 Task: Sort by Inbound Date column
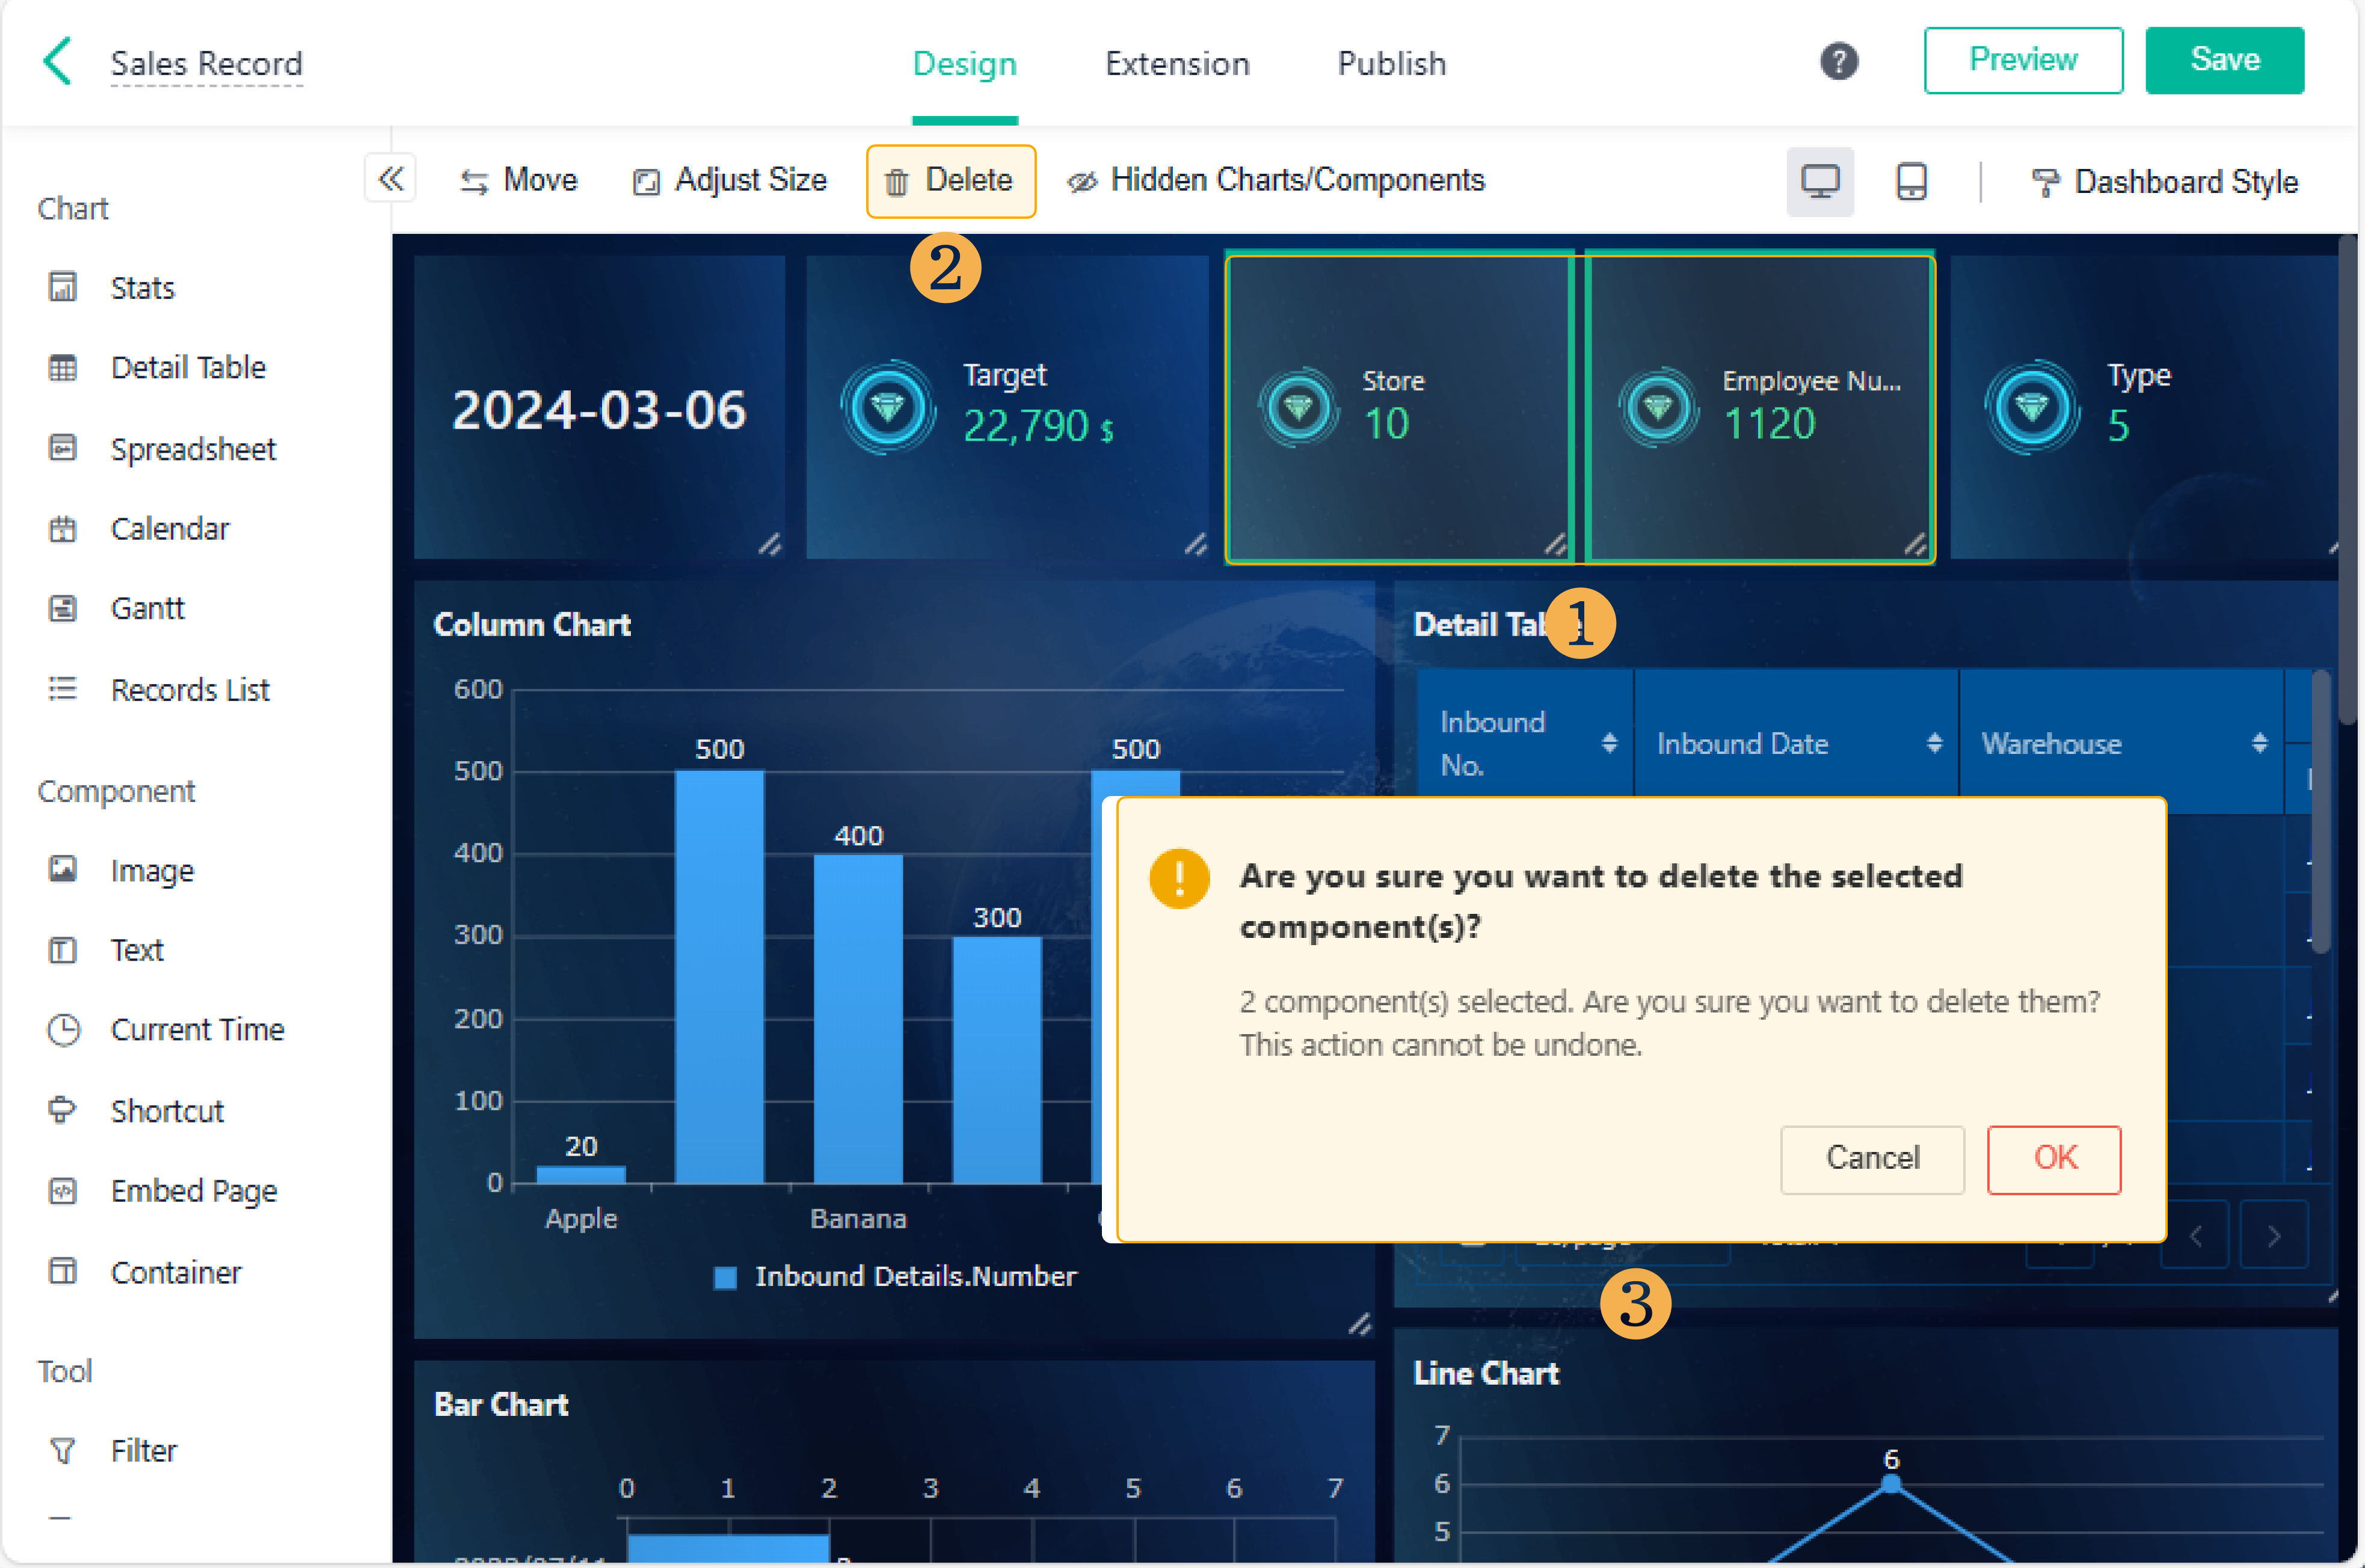point(1934,743)
